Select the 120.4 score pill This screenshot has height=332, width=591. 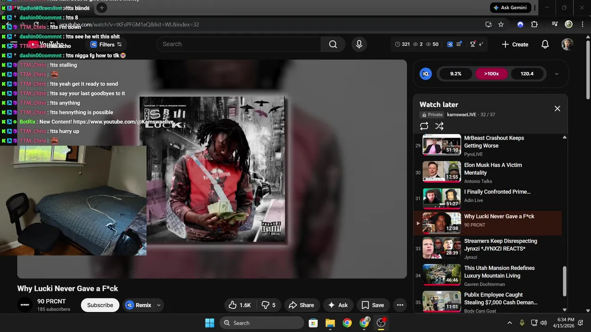(527, 74)
